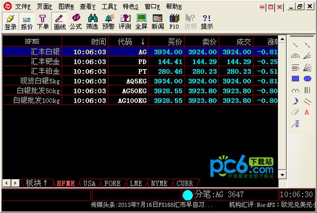Open the 图表M menu
The image size is (317, 213).
pos(66,7)
